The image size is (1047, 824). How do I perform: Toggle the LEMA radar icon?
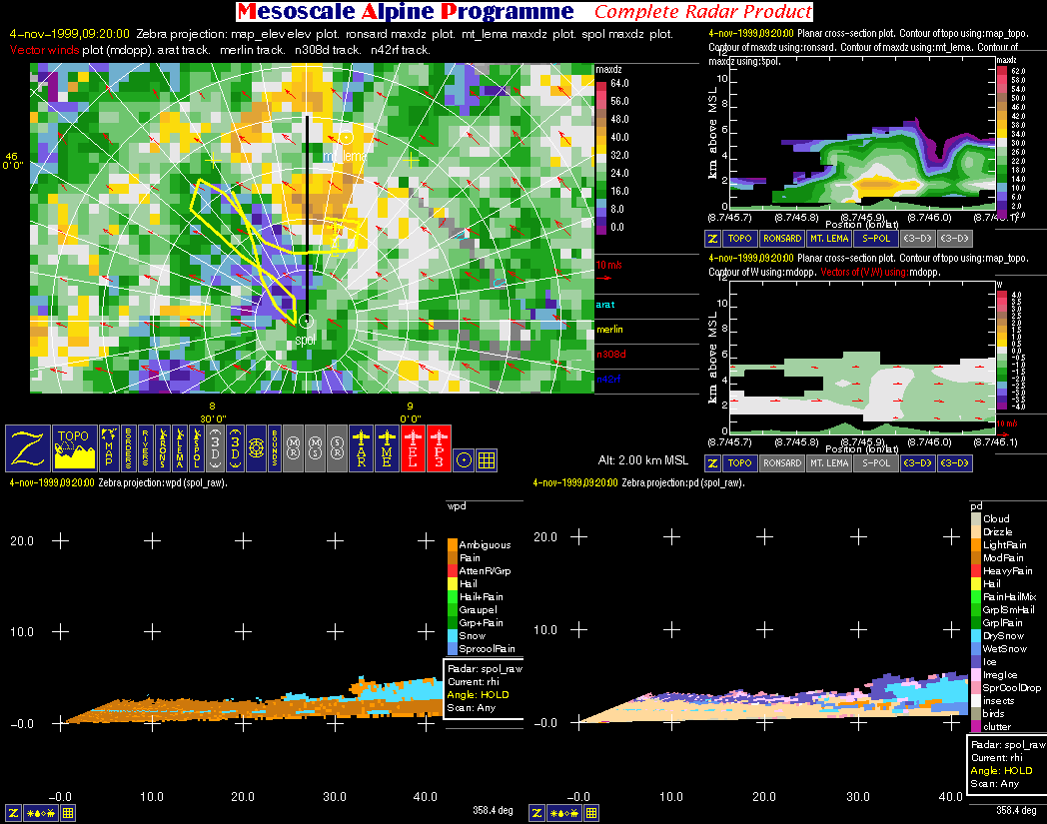[x=180, y=448]
